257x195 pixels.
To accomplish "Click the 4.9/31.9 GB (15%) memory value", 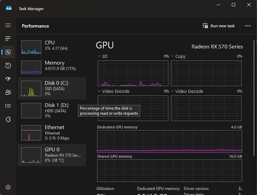I will pos(60,69).
